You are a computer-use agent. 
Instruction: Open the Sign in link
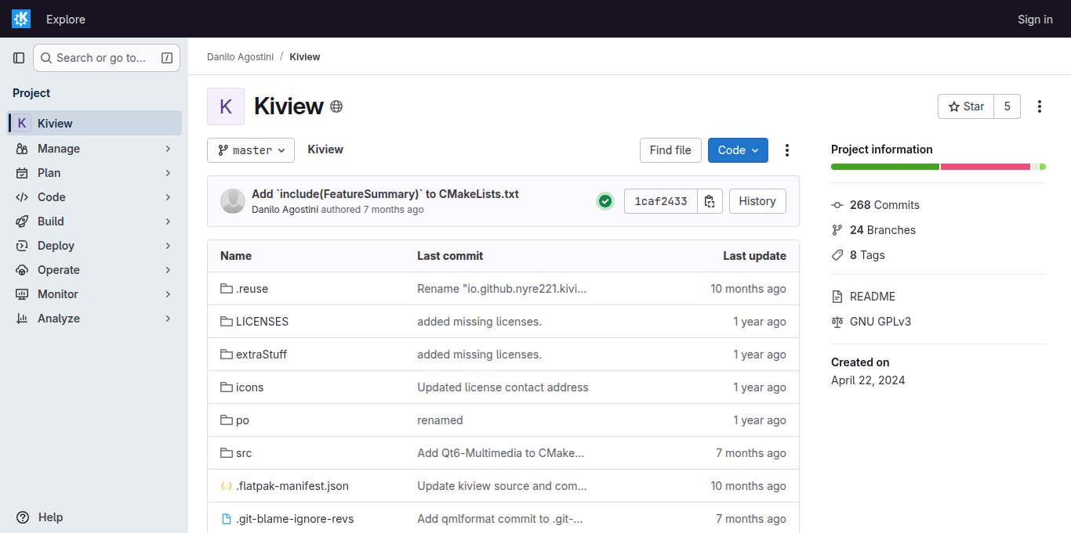coord(1035,19)
